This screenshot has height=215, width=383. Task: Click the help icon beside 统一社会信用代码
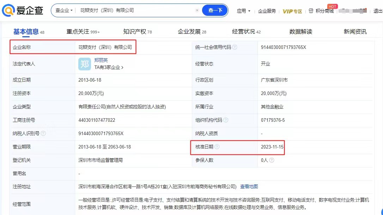coord(235,47)
